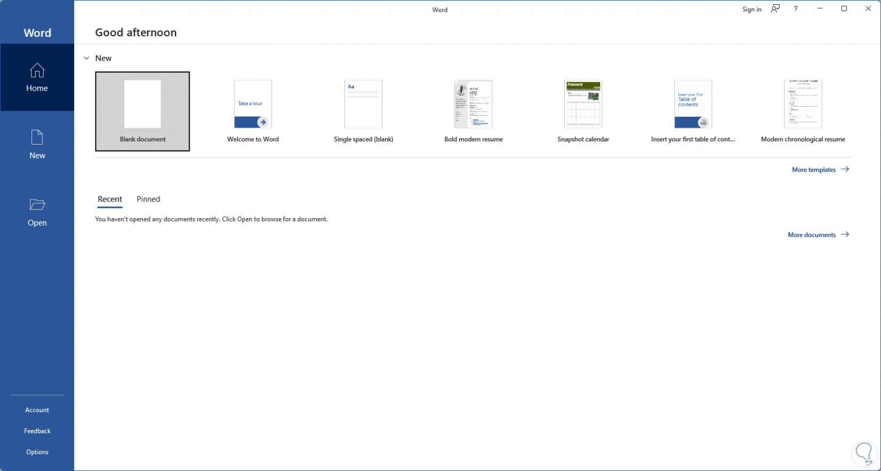The image size is (881, 471).
Task: Choose Modern chronological resume template
Action: pos(803,111)
